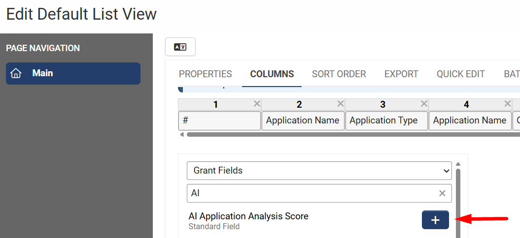Click the column number 2 header
This screenshot has width=520, height=238.
click(299, 105)
